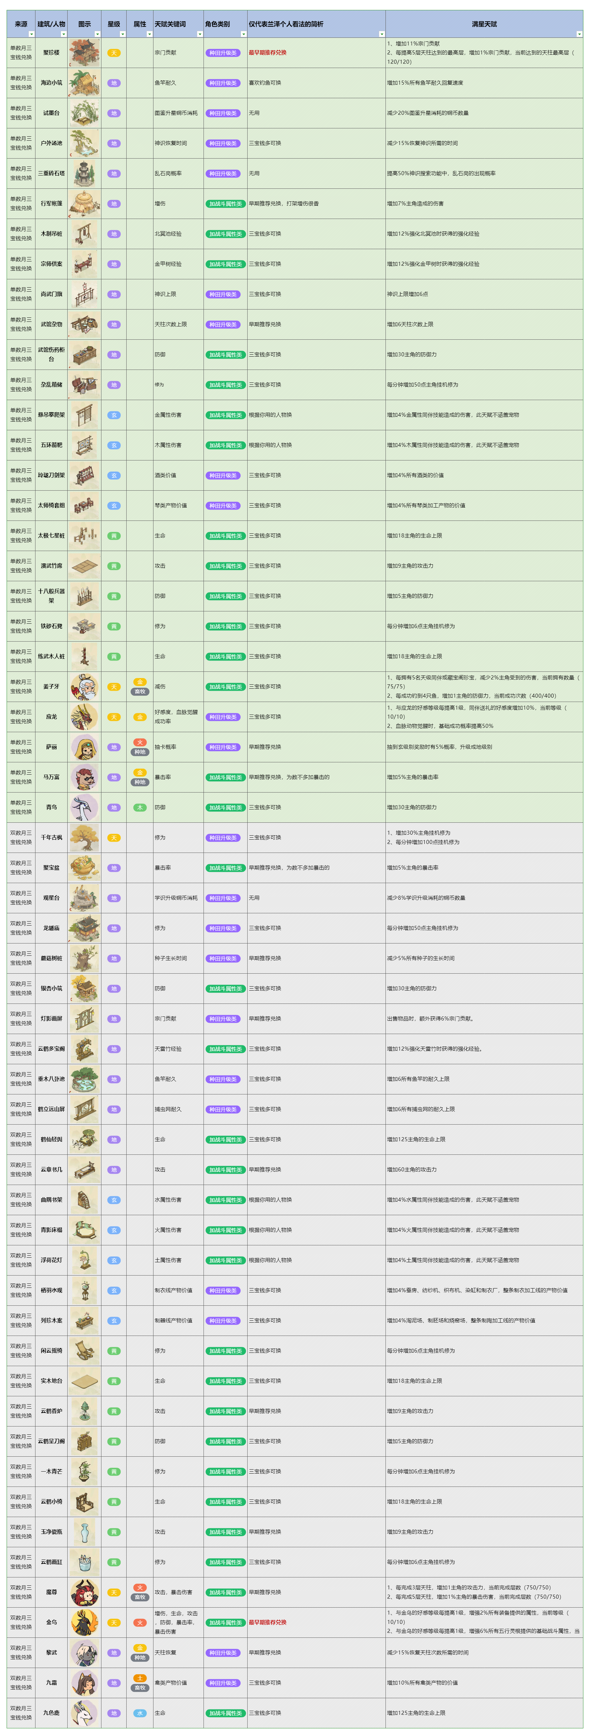Image resolution: width=590 pixels, height=1735 pixels.
Task: Select the 海边小筑 building icon
Action: point(84,83)
